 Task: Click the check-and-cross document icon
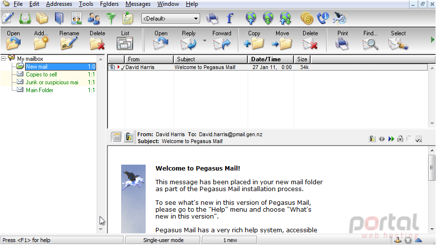pos(419,139)
